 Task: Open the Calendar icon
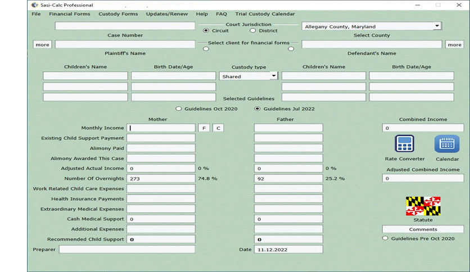pos(446,144)
